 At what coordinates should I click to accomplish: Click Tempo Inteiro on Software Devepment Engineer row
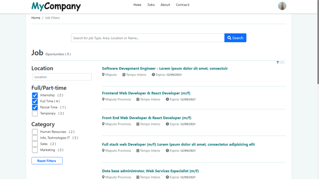[136, 75]
